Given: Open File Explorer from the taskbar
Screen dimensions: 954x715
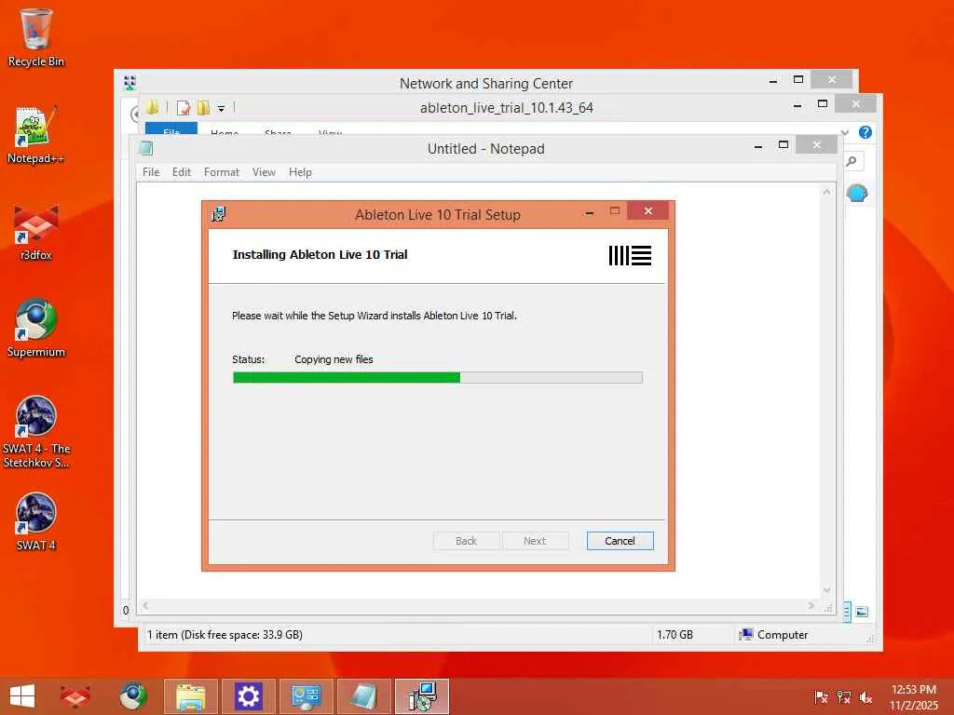Looking at the screenshot, I should click(190, 696).
